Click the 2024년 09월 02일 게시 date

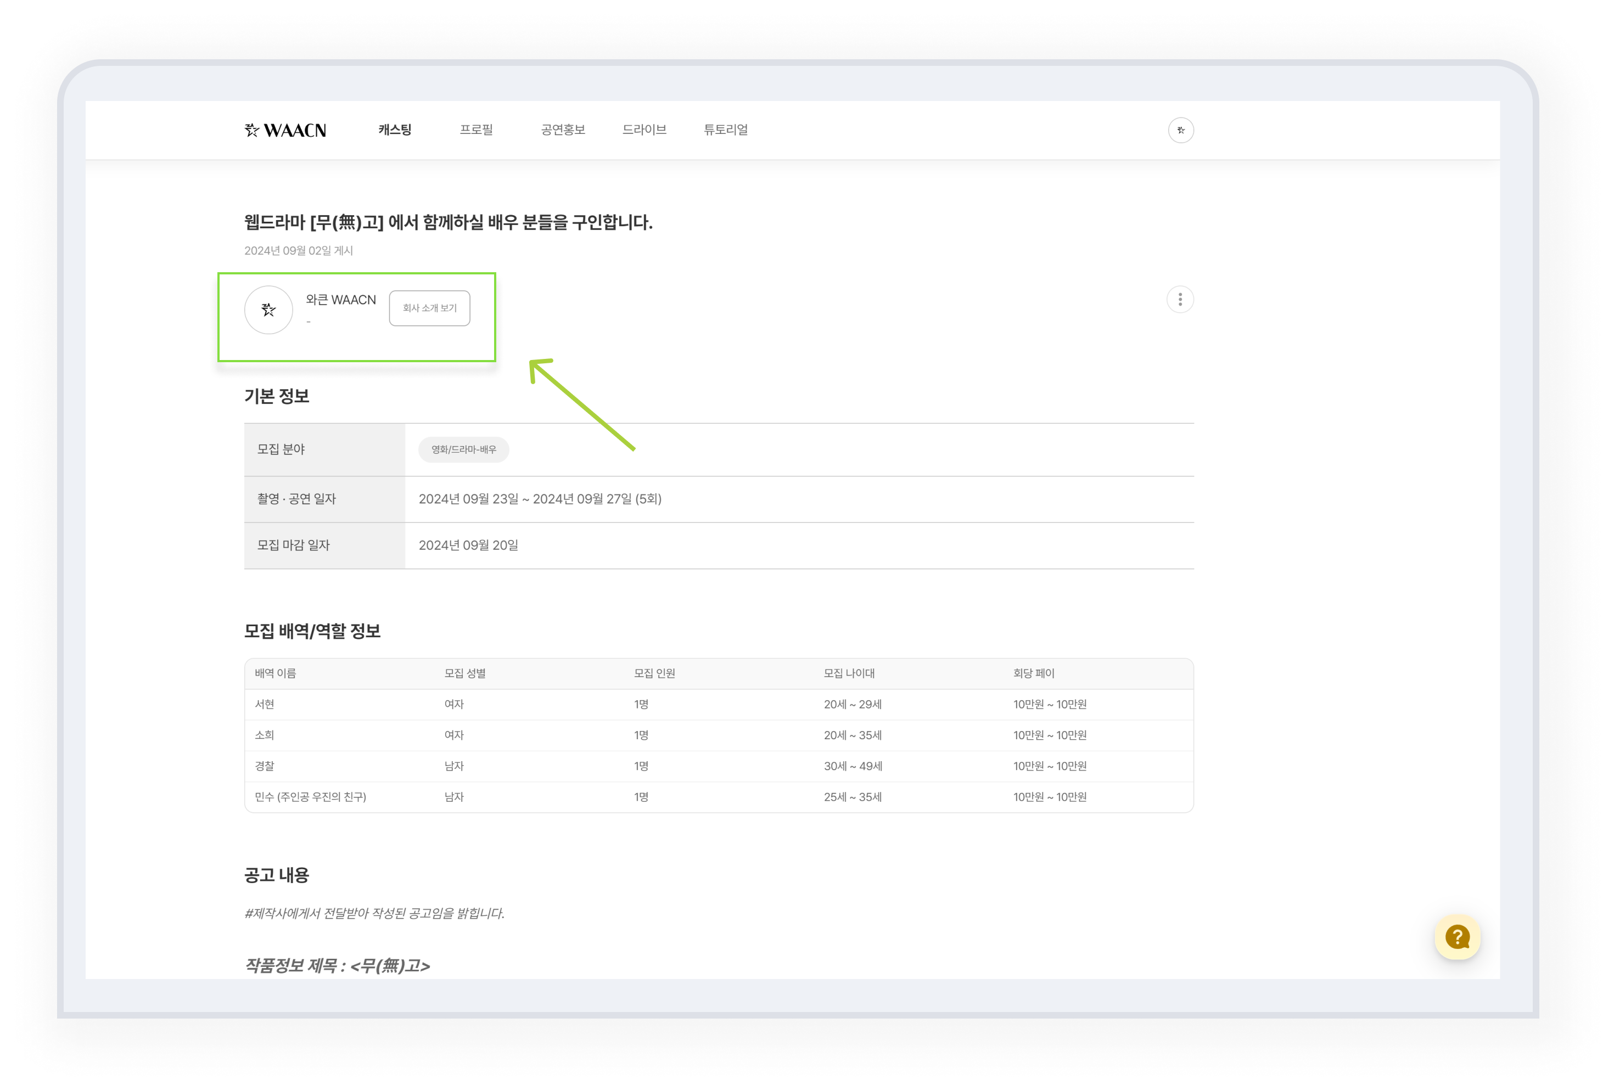click(299, 251)
